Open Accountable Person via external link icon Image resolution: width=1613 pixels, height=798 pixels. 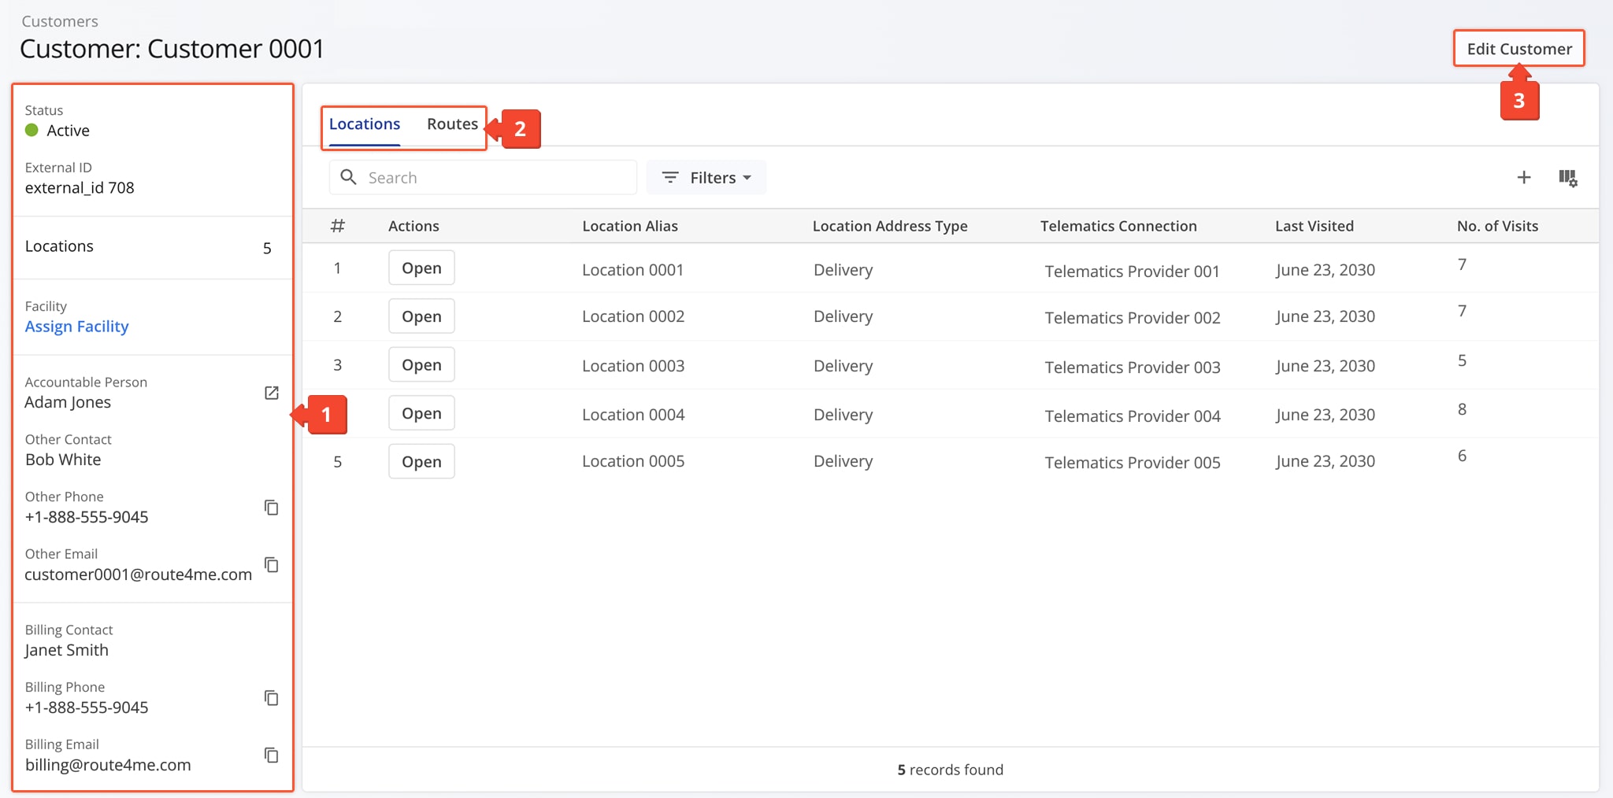[x=271, y=393]
